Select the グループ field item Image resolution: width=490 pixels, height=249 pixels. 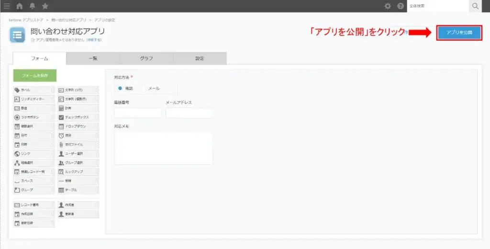(x=34, y=190)
